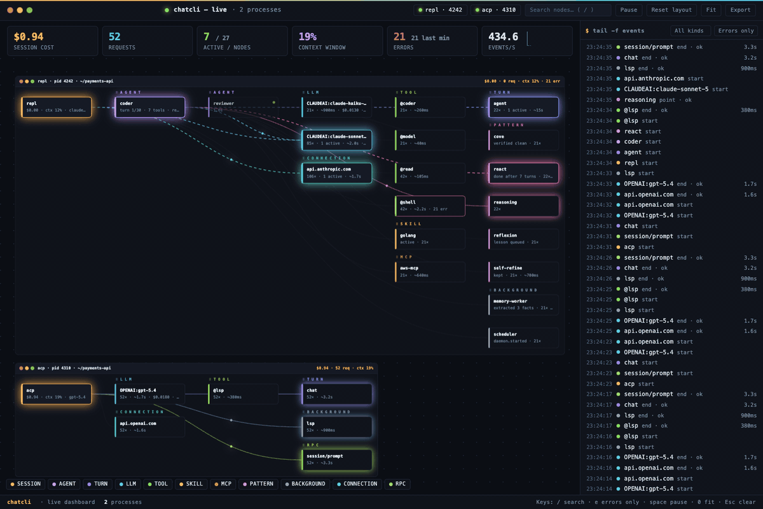Select the @shell tool node

[430, 206]
